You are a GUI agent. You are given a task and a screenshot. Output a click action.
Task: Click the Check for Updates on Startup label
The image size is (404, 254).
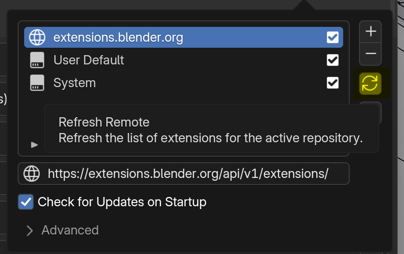point(122,202)
